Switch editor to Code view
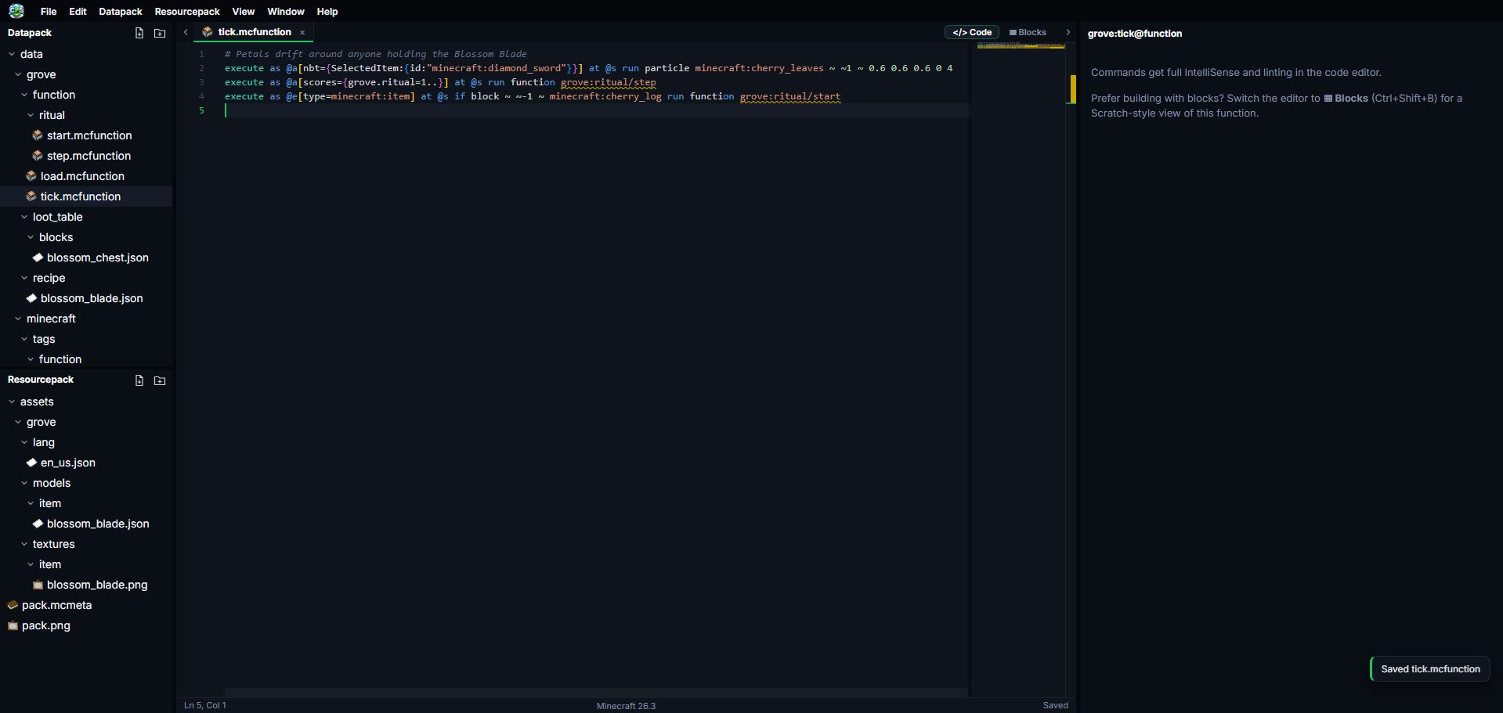 pyautogui.click(x=972, y=32)
